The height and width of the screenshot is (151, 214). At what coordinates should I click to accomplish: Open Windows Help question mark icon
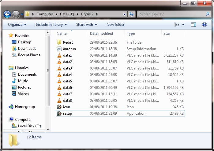(205, 25)
